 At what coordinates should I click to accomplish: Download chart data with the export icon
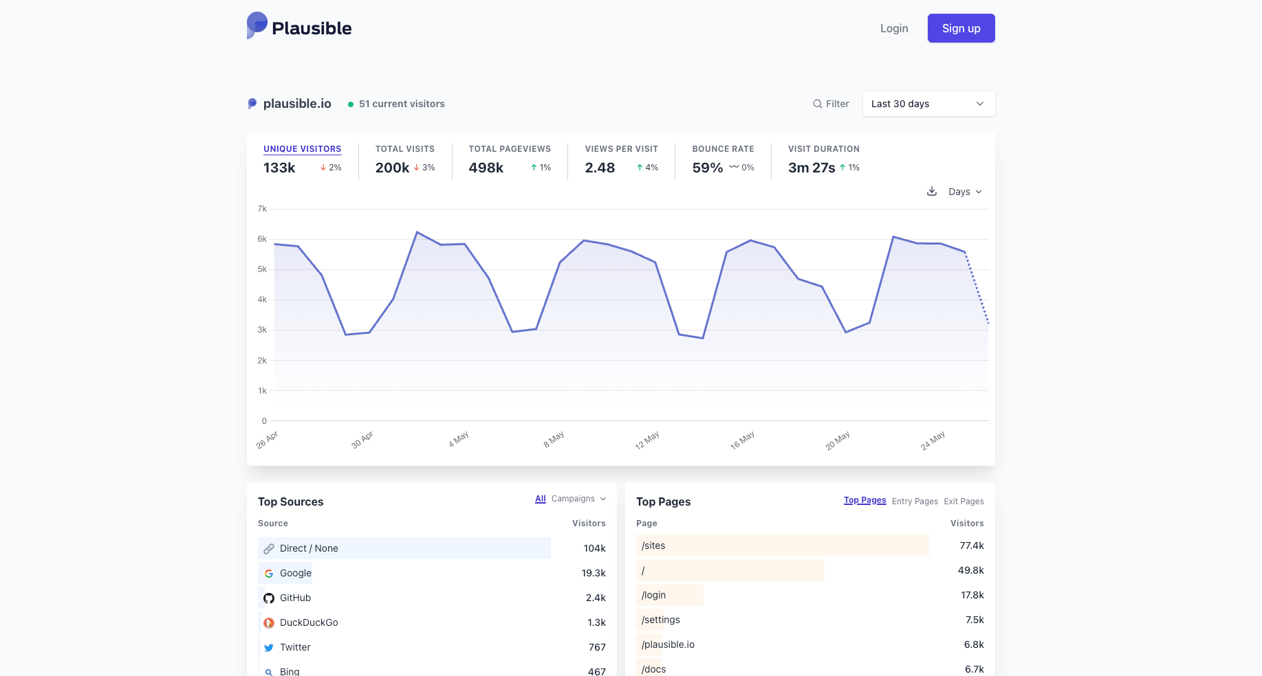932,191
